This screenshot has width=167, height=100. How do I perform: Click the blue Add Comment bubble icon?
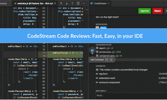92,51
